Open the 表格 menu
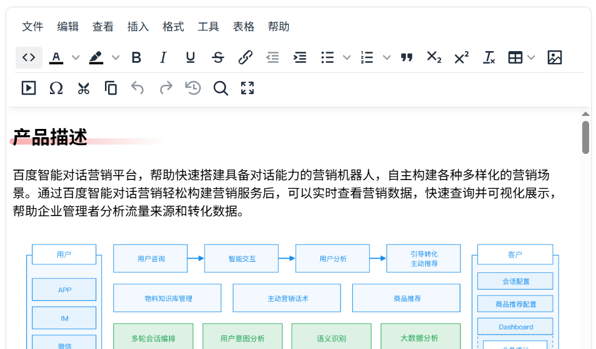The width and height of the screenshot is (596, 349). click(244, 27)
